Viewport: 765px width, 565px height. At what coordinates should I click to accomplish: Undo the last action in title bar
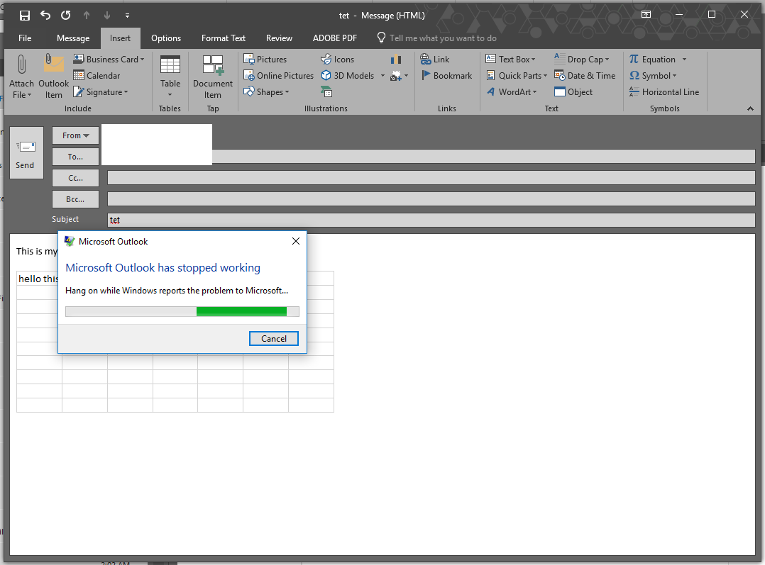pos(45,16)
